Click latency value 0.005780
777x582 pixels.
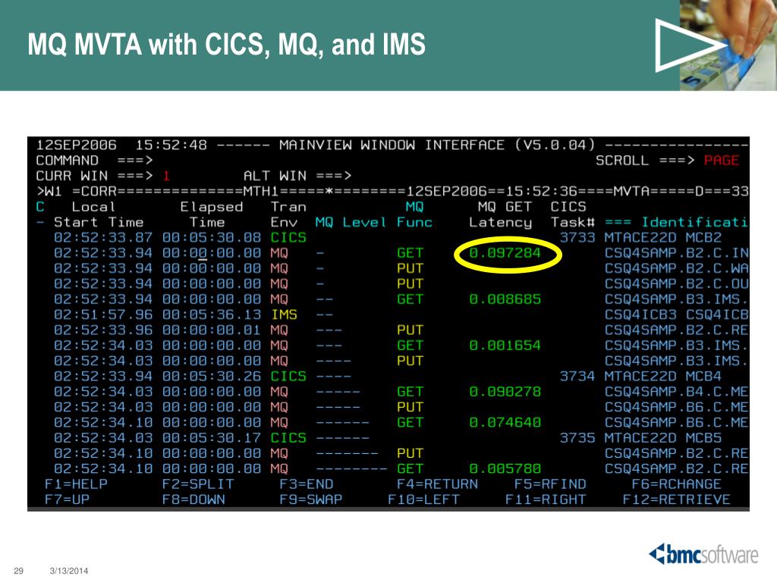tap(505, 468)
